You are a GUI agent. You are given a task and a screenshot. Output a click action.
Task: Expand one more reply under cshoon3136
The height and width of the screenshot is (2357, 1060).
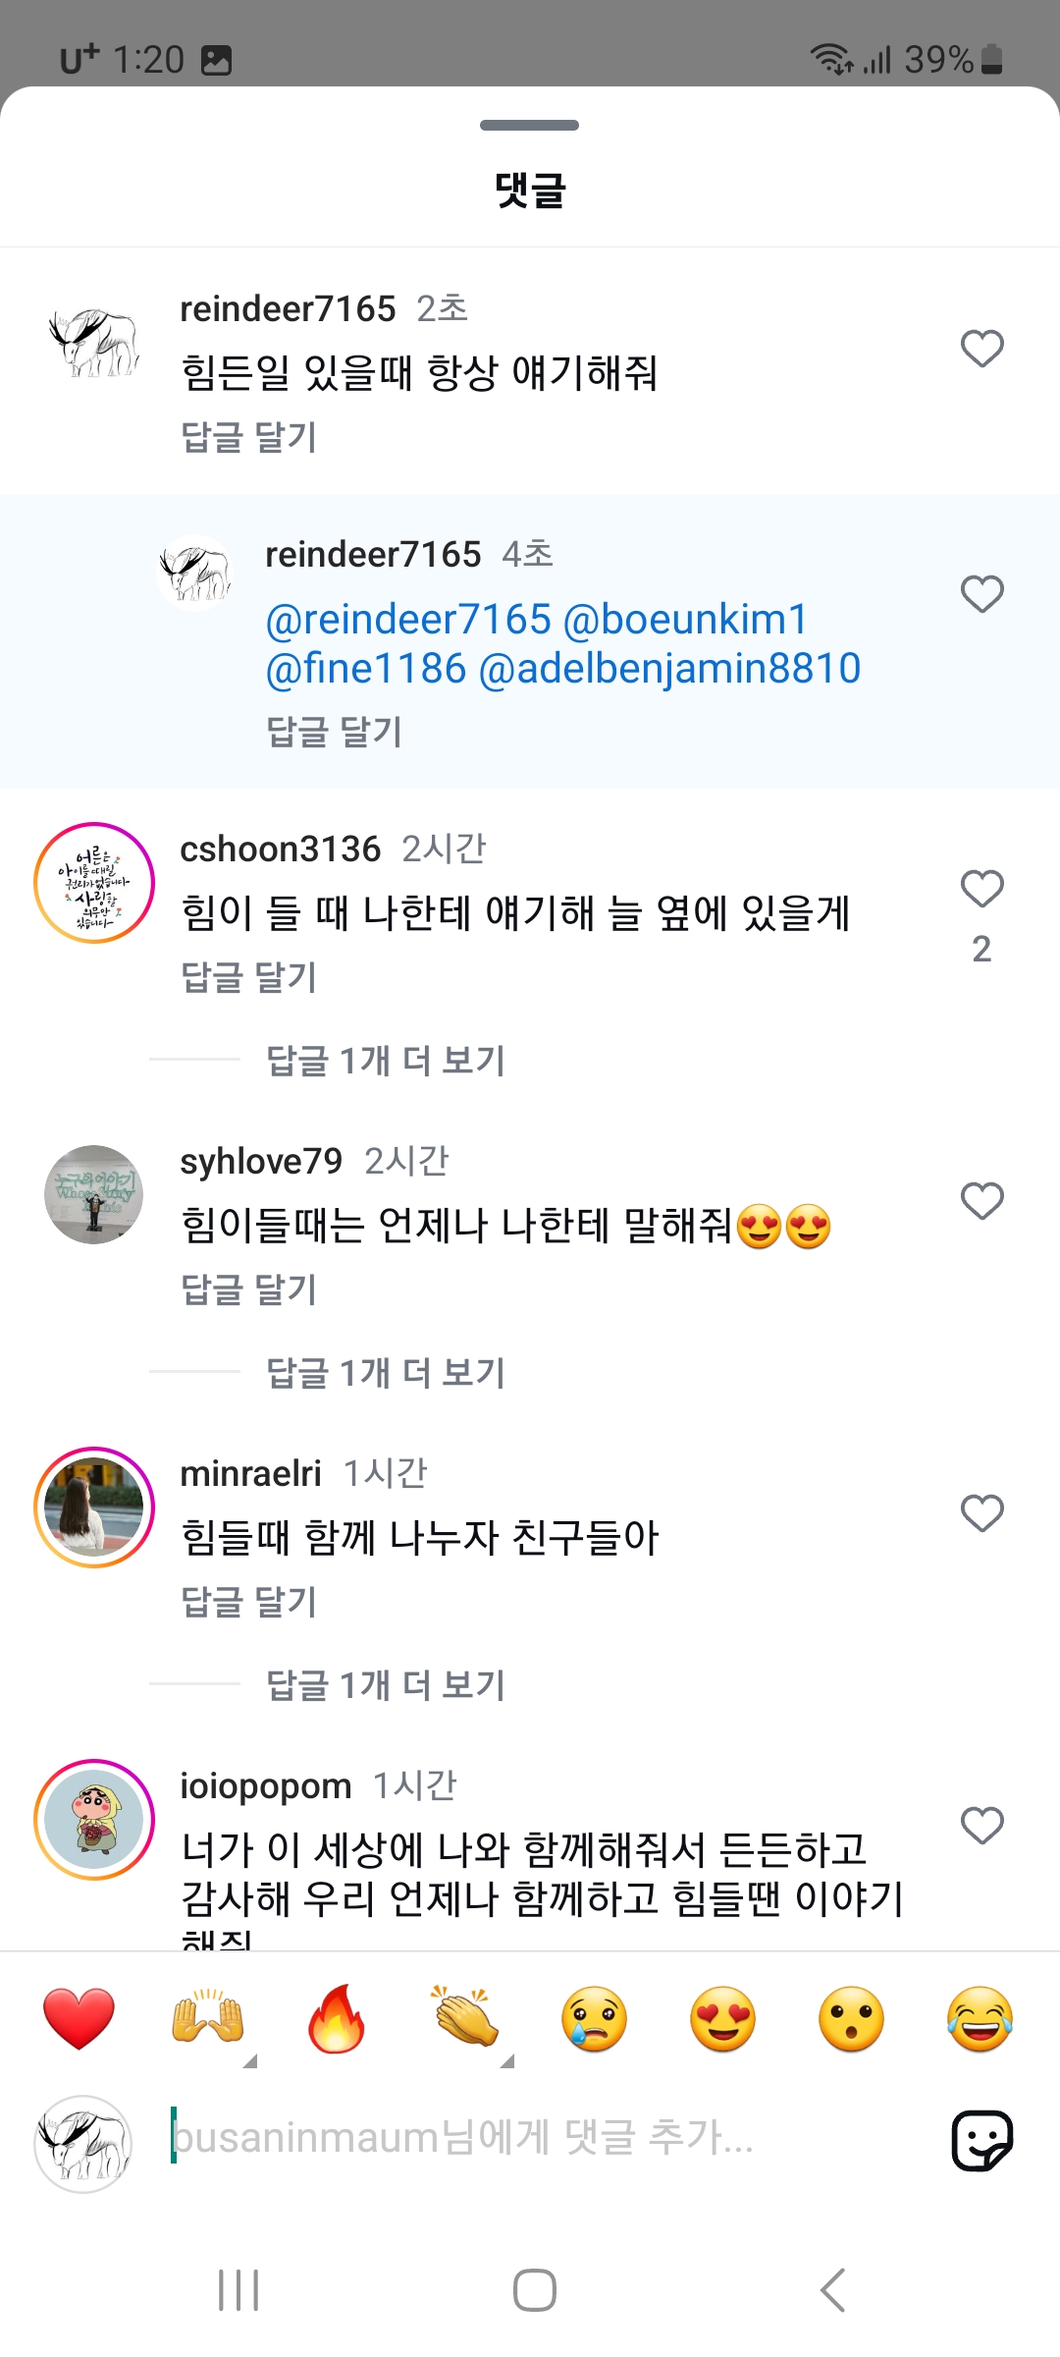385,1061
